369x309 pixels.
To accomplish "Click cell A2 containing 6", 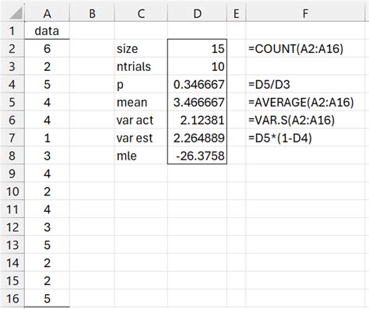I will (x=47, y=48).
